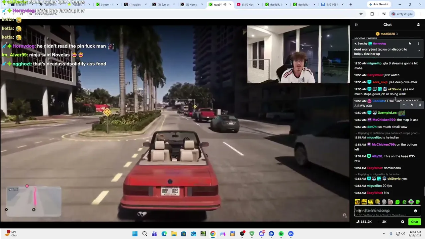
Task: Open the 151.2K channel points balance
Action: coord(364,222)
